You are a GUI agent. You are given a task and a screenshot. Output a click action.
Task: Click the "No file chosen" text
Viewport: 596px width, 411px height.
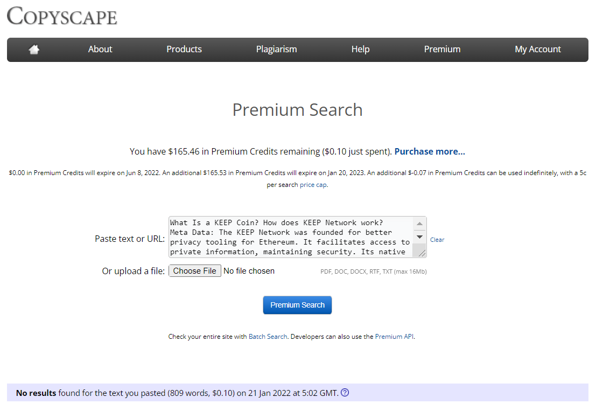click(x=249, y=271)
